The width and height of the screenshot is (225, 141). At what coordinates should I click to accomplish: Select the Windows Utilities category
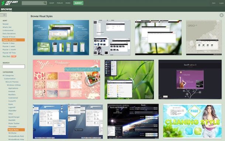click(14, 85)
